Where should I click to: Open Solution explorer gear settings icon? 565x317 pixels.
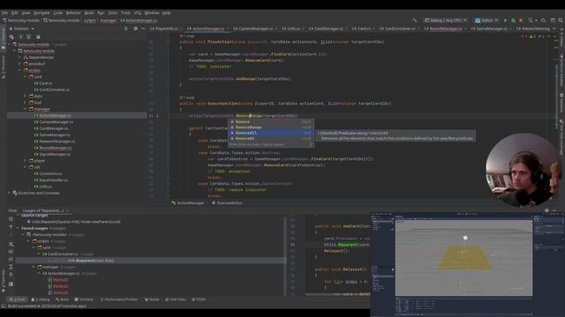(135, 28)
